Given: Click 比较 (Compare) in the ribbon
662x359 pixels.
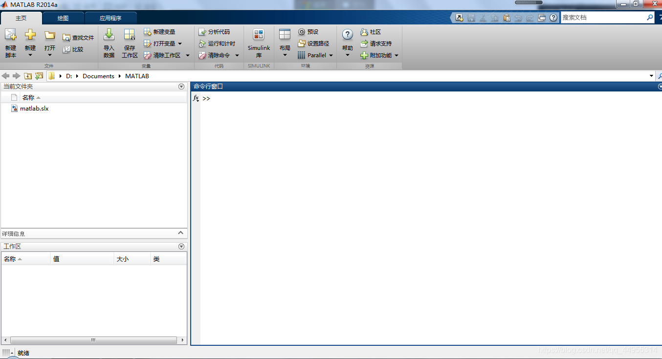Looking at the screenshot, I should click(x=73, y=49).
